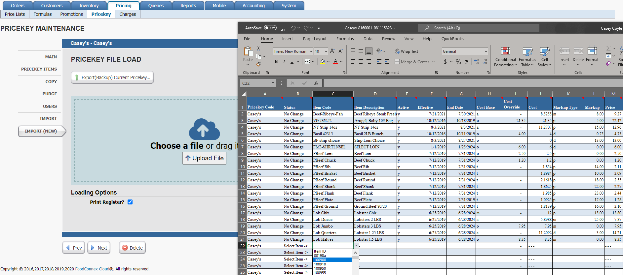Click the Next button
Viewport: 623px width, 275px height.
pos(99,248)
